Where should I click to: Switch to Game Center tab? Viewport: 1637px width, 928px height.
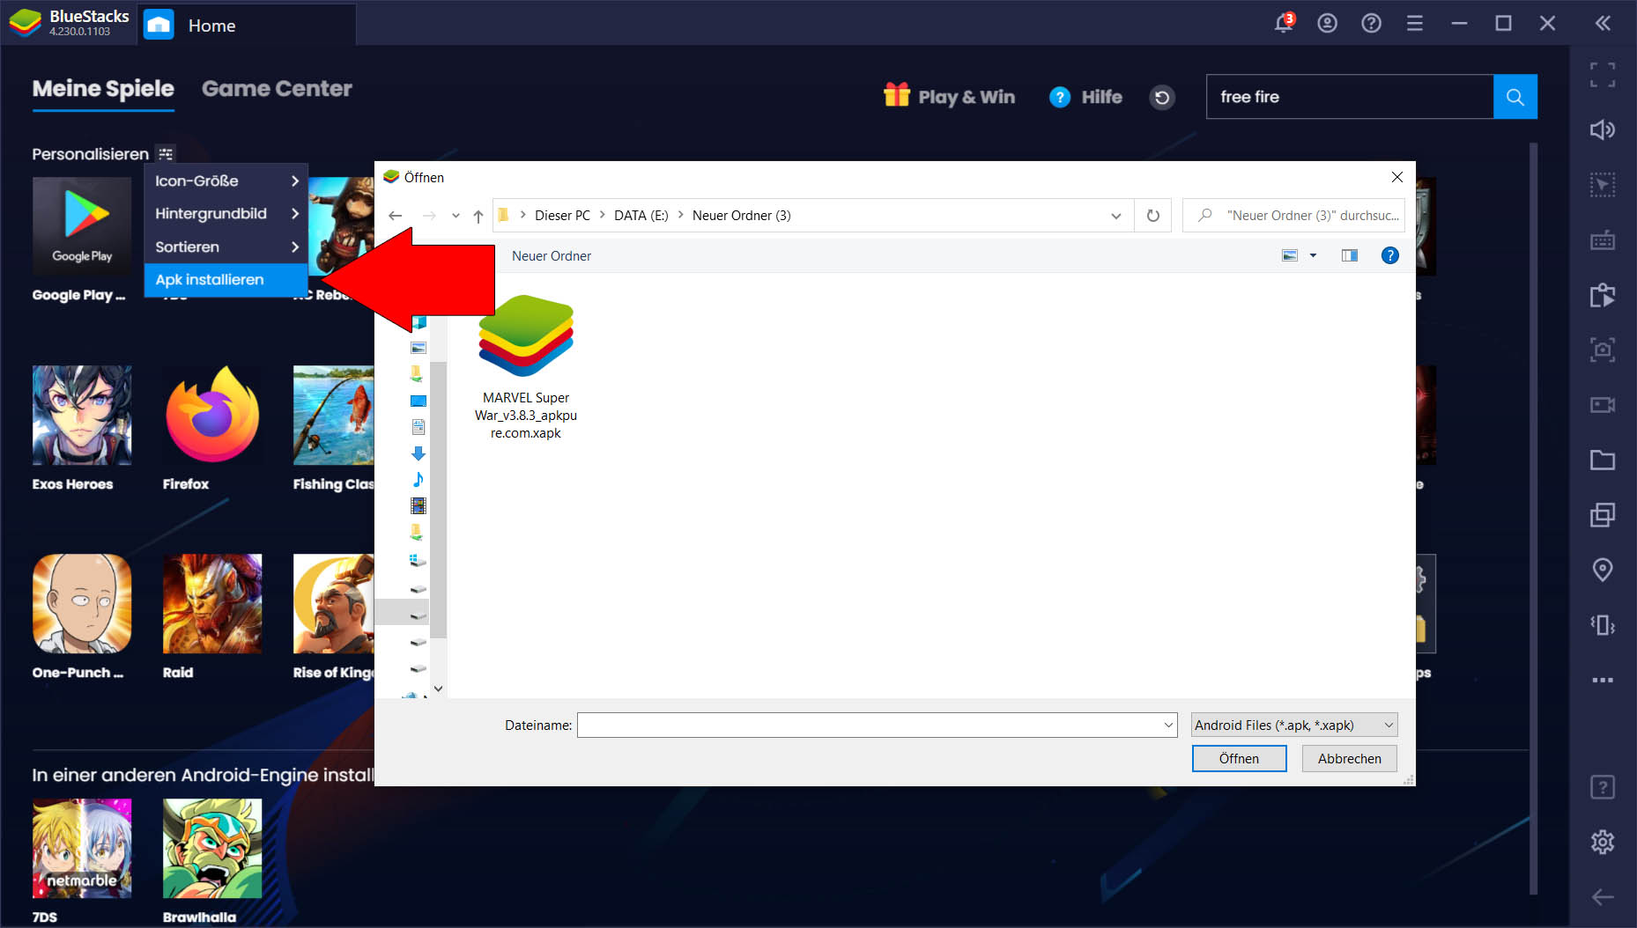click(277, 89)
